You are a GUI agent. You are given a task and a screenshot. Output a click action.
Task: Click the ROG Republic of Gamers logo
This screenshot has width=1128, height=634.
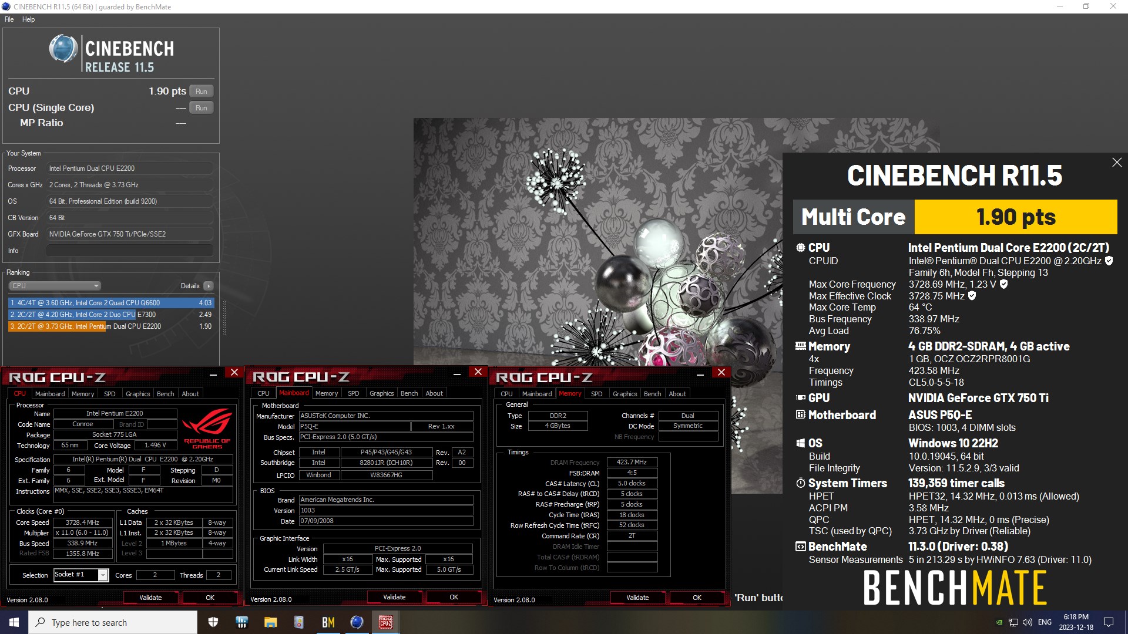pyautogui.click(x=207, y=429)
